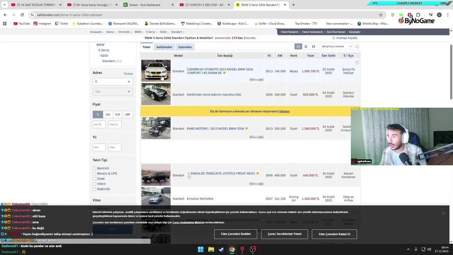This screenshot has width=453, height=255.
Task: Tick the Benzinli fuel checkbox
Action: pos(94,168)
